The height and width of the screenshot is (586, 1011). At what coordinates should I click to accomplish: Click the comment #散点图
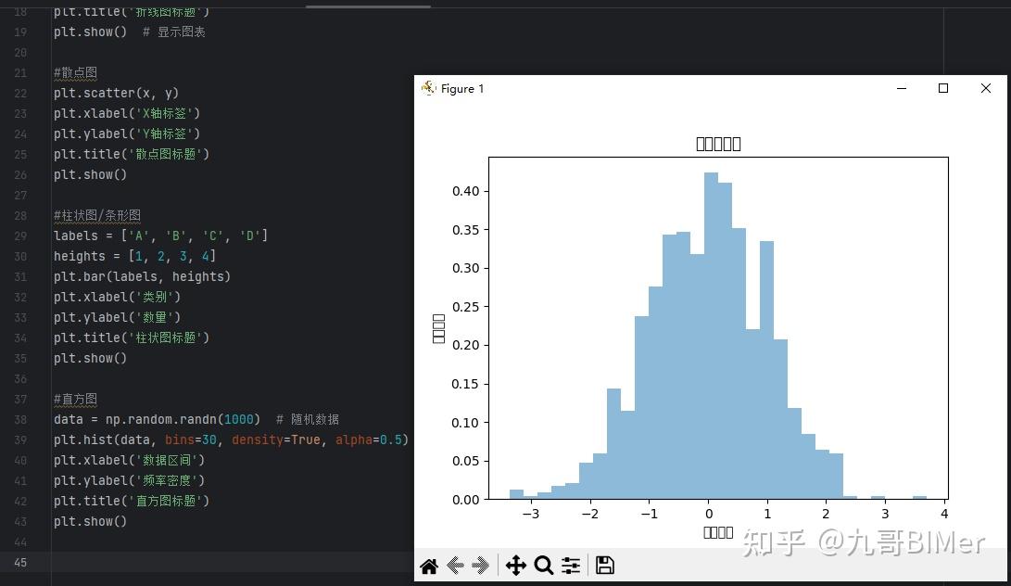click(x=75, y=73)
